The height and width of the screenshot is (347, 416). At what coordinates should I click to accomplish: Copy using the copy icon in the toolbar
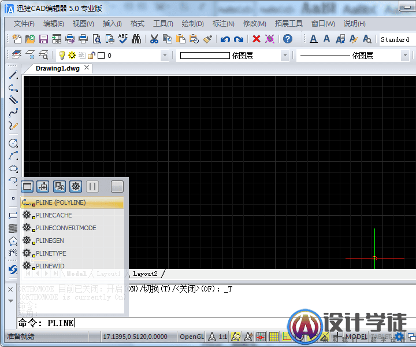tap(167, 39)
